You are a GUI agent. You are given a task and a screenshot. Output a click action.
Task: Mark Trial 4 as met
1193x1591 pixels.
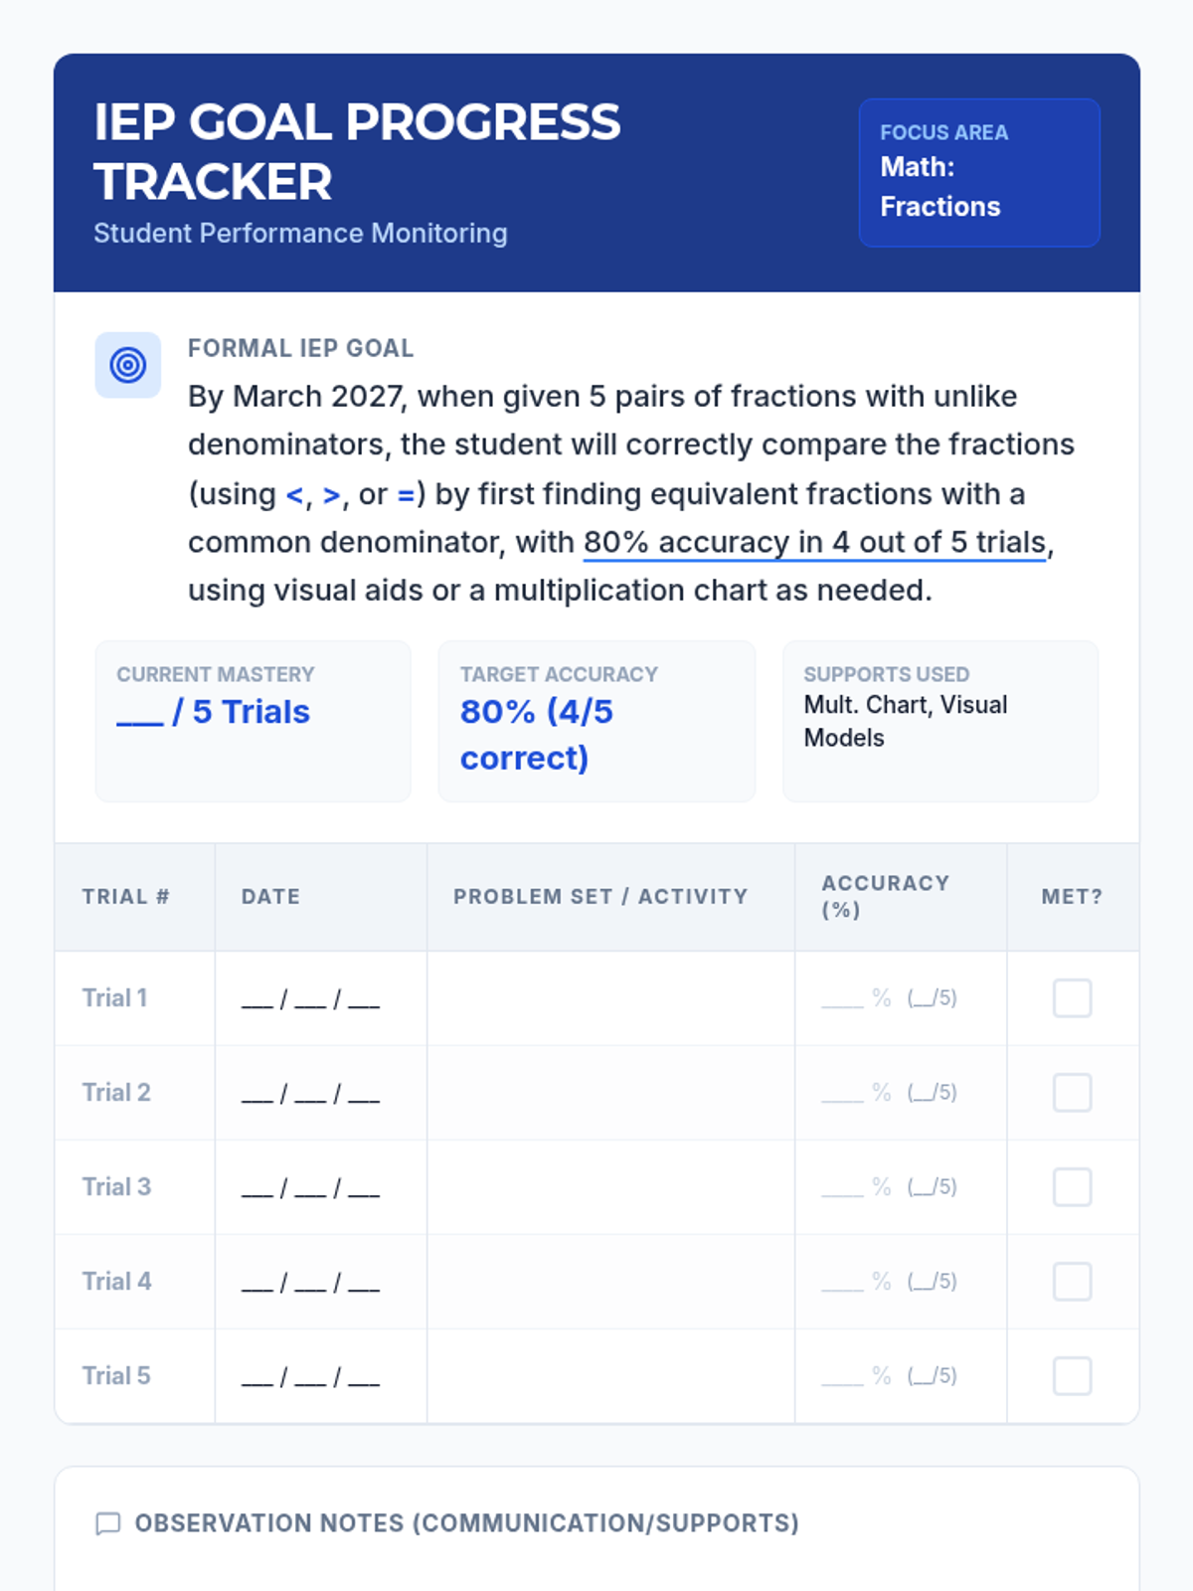click(x=1072, y=1281)
